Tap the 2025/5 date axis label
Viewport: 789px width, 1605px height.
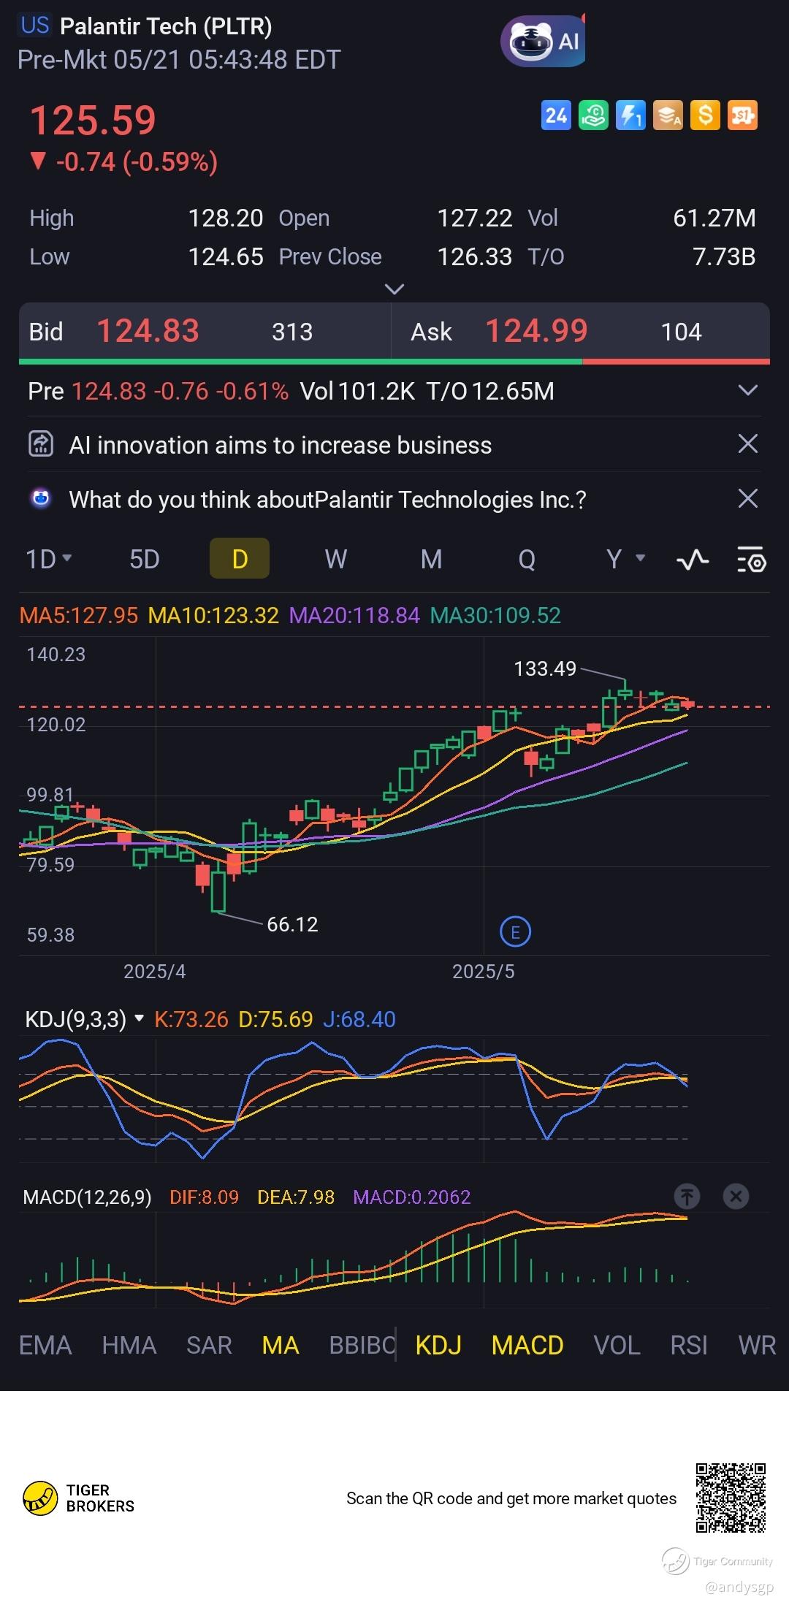pos(483,972)
